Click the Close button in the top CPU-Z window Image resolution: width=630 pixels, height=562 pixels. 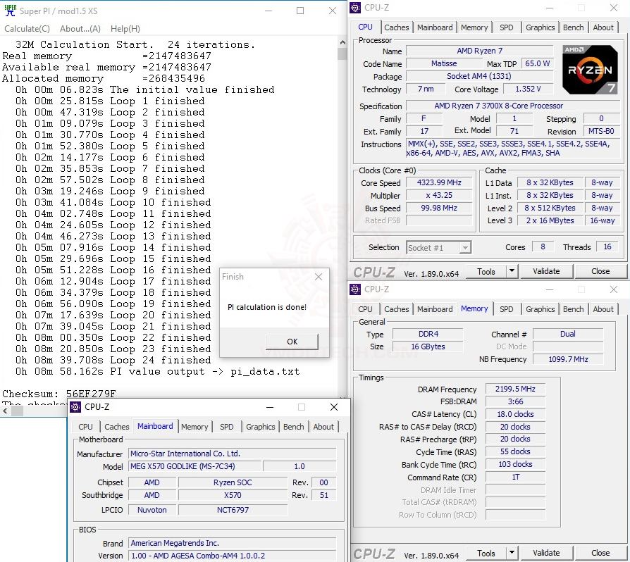pyautogui.click(x=599, y=271)
